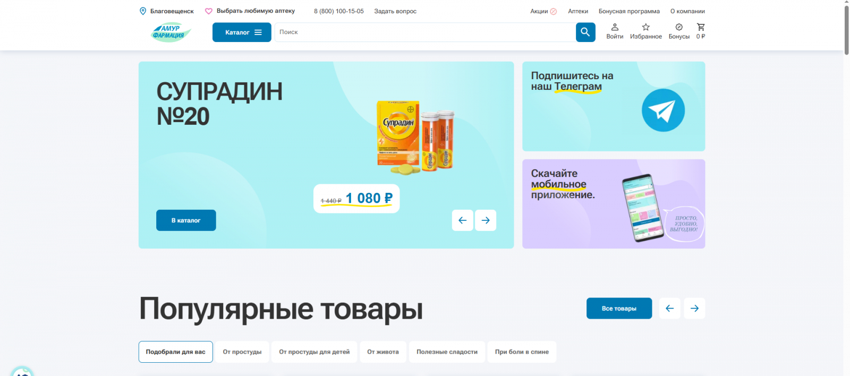Open the Каталог menu button
Screen dimensions: 850x376
pyautogui.click(x=242, y=32)
